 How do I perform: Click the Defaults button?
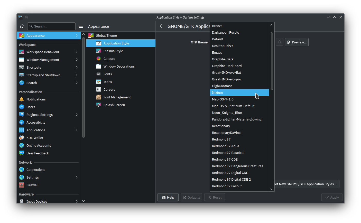point(191,197)
